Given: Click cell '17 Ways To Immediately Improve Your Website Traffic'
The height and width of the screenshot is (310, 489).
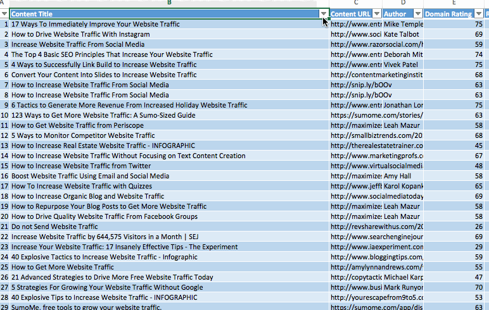Looking at the screenshot, I should pyautogui.click(x=169, y=24).
